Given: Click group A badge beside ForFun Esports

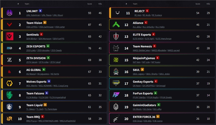Looking at the screenshot, I should 156,93.
